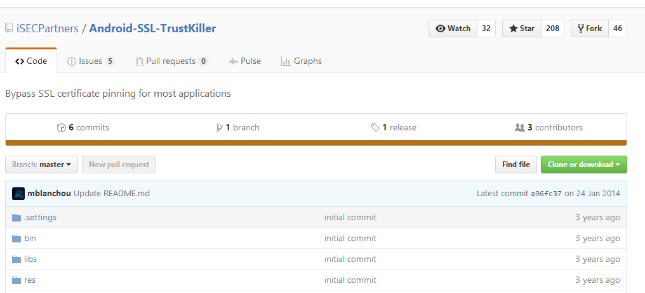The width and height of the screenshot is (645, 293).
Task: Switch to the Code tab
Action: 31,61
